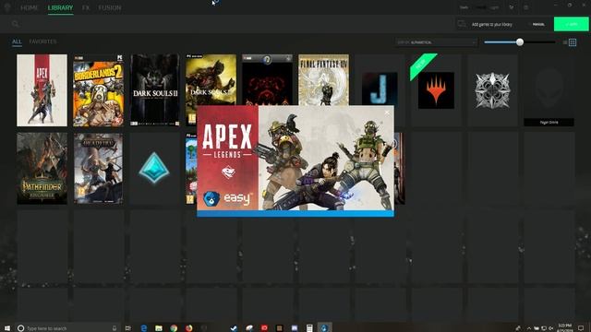Open Calculator from taskbar
591x332 pixels.
pyautogui.click(x=309, y=328)
